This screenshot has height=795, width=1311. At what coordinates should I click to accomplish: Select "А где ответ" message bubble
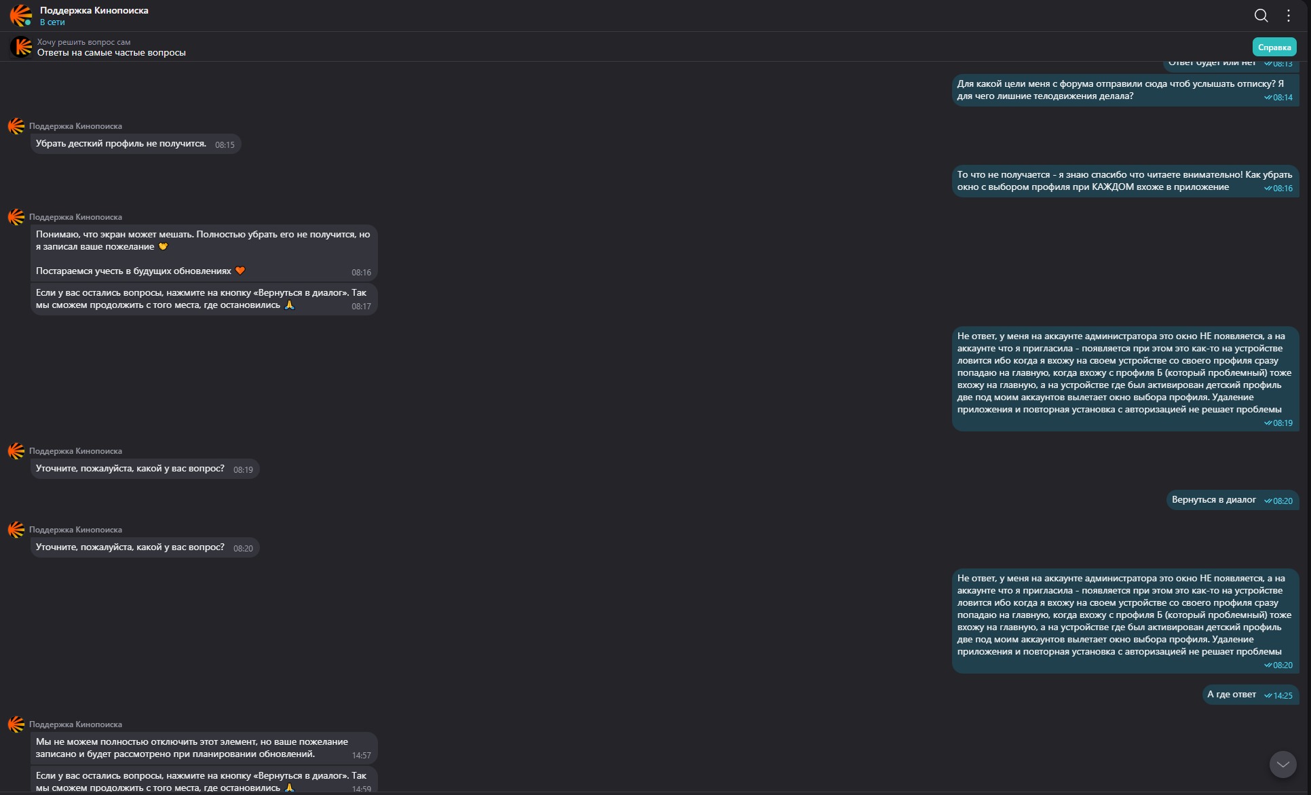pyautogui.click(x=1231, y=695)
